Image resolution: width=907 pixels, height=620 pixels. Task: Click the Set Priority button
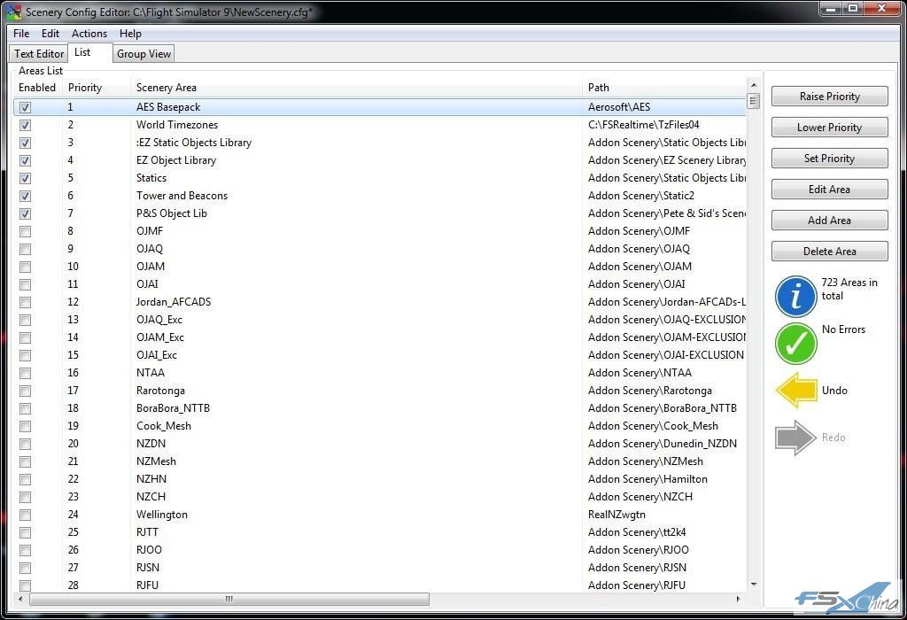tap(829, 159)
